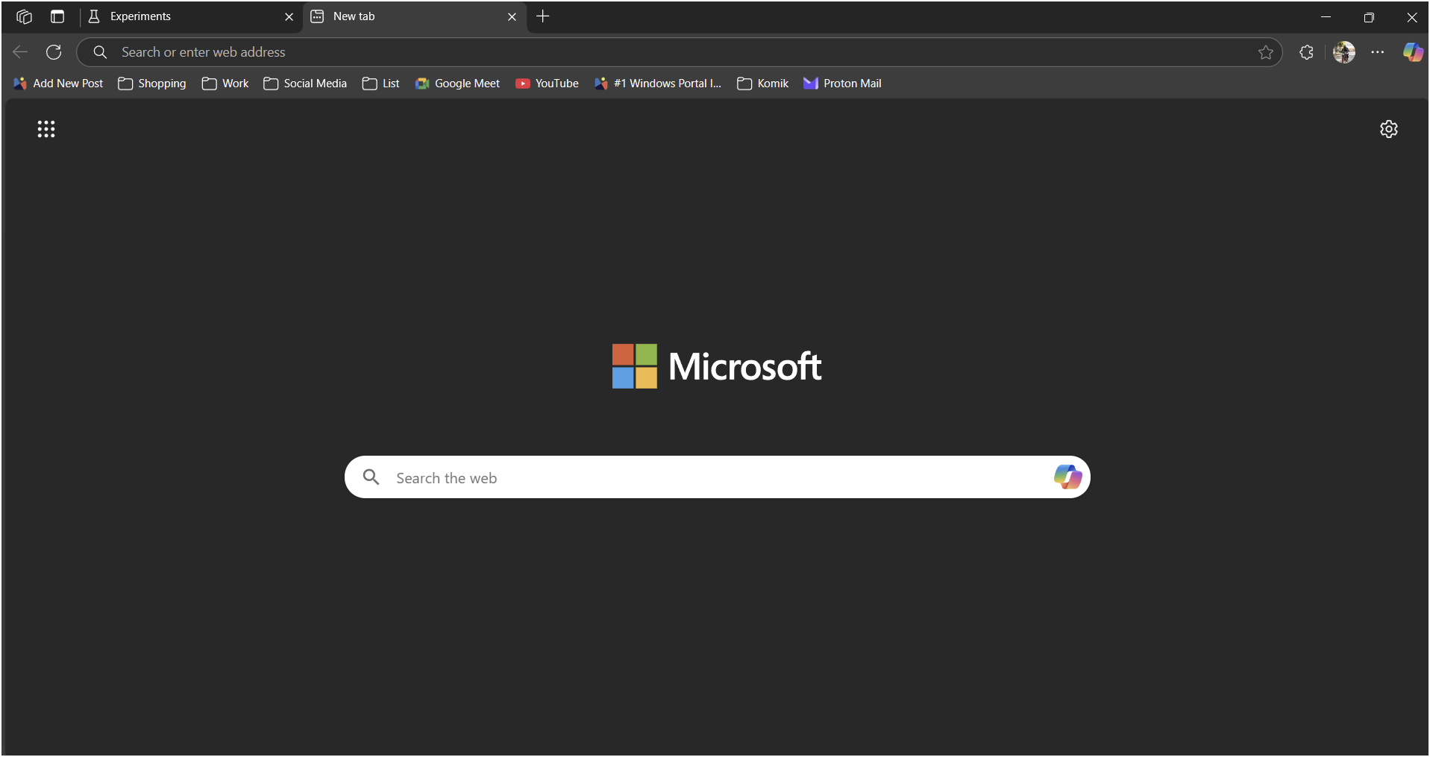The image size is (1430, 757).
Task: Expand the List bookmarks folder
Action: pyautogui.click(x=381, y=84)
